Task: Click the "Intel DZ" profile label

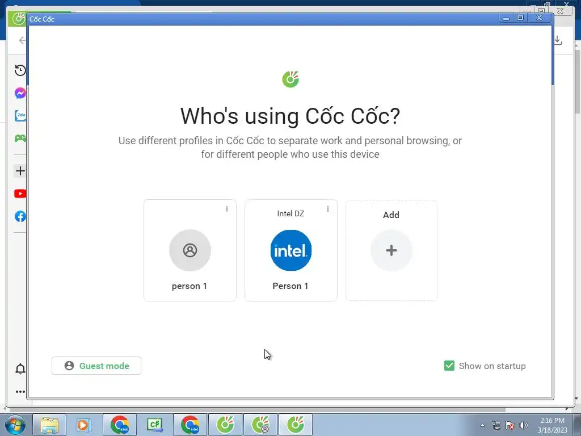Action: coord(290,213)
